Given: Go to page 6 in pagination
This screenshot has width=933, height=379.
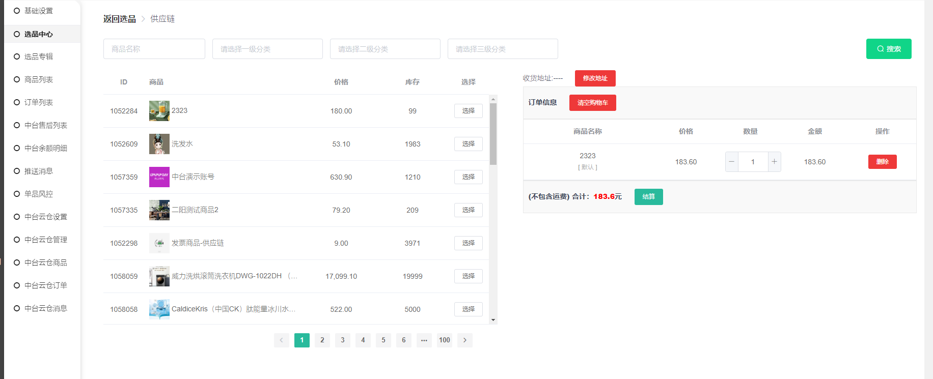Looking at the screenshot, I should tap(404, 340).
